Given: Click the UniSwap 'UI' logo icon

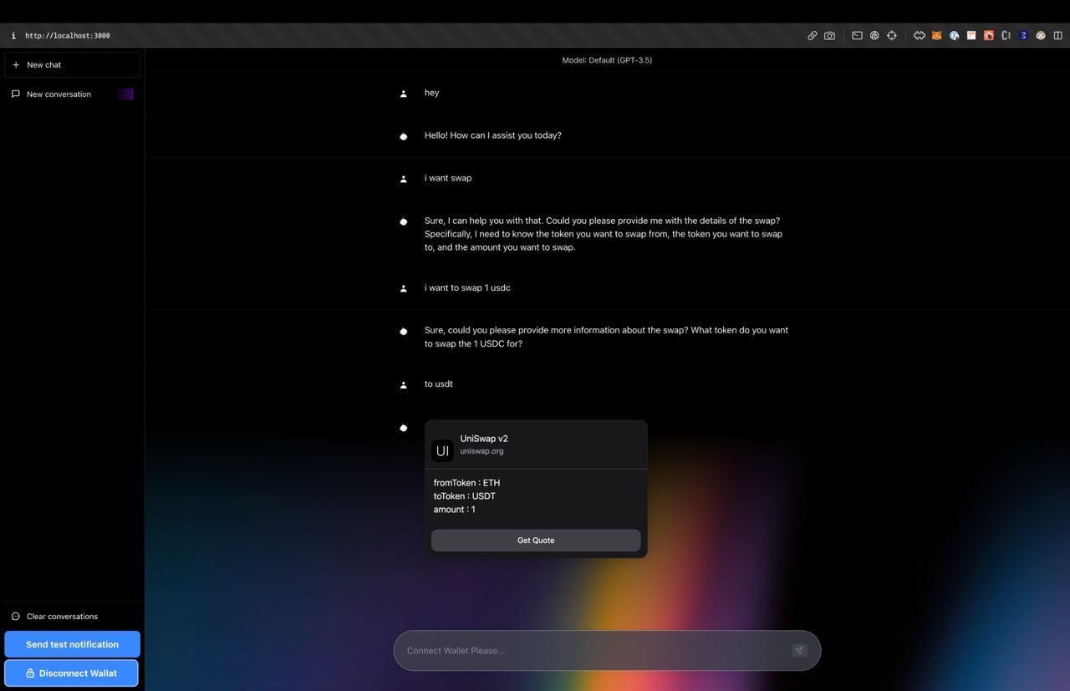Looking at the screenshot, I should point(442,451).
